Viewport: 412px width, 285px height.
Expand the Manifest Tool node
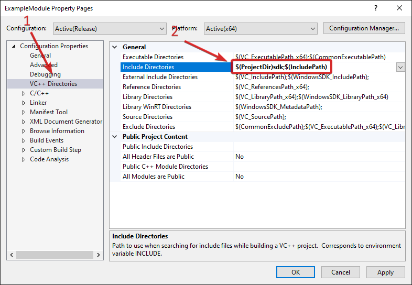click(24, 112)
